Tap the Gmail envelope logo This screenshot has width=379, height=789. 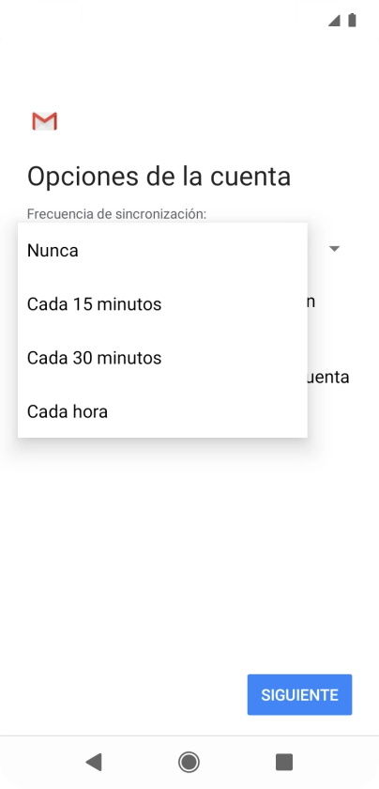click(44, 121)
